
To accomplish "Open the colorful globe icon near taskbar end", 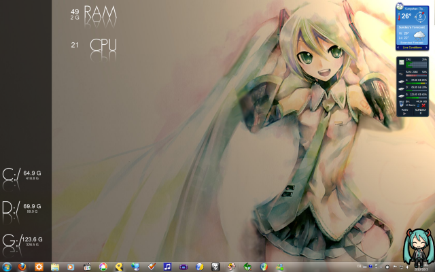I will pos(264,267).
